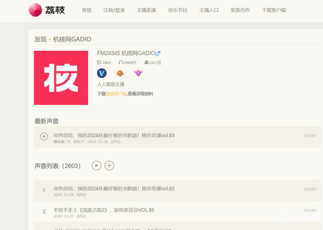Play the latest sound 核市奇谭vol.83
323x230 pixels.
[x=44, y=136]
